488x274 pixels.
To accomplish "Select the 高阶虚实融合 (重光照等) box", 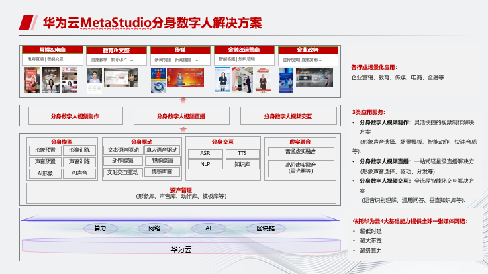I will (x=301, y=168).
